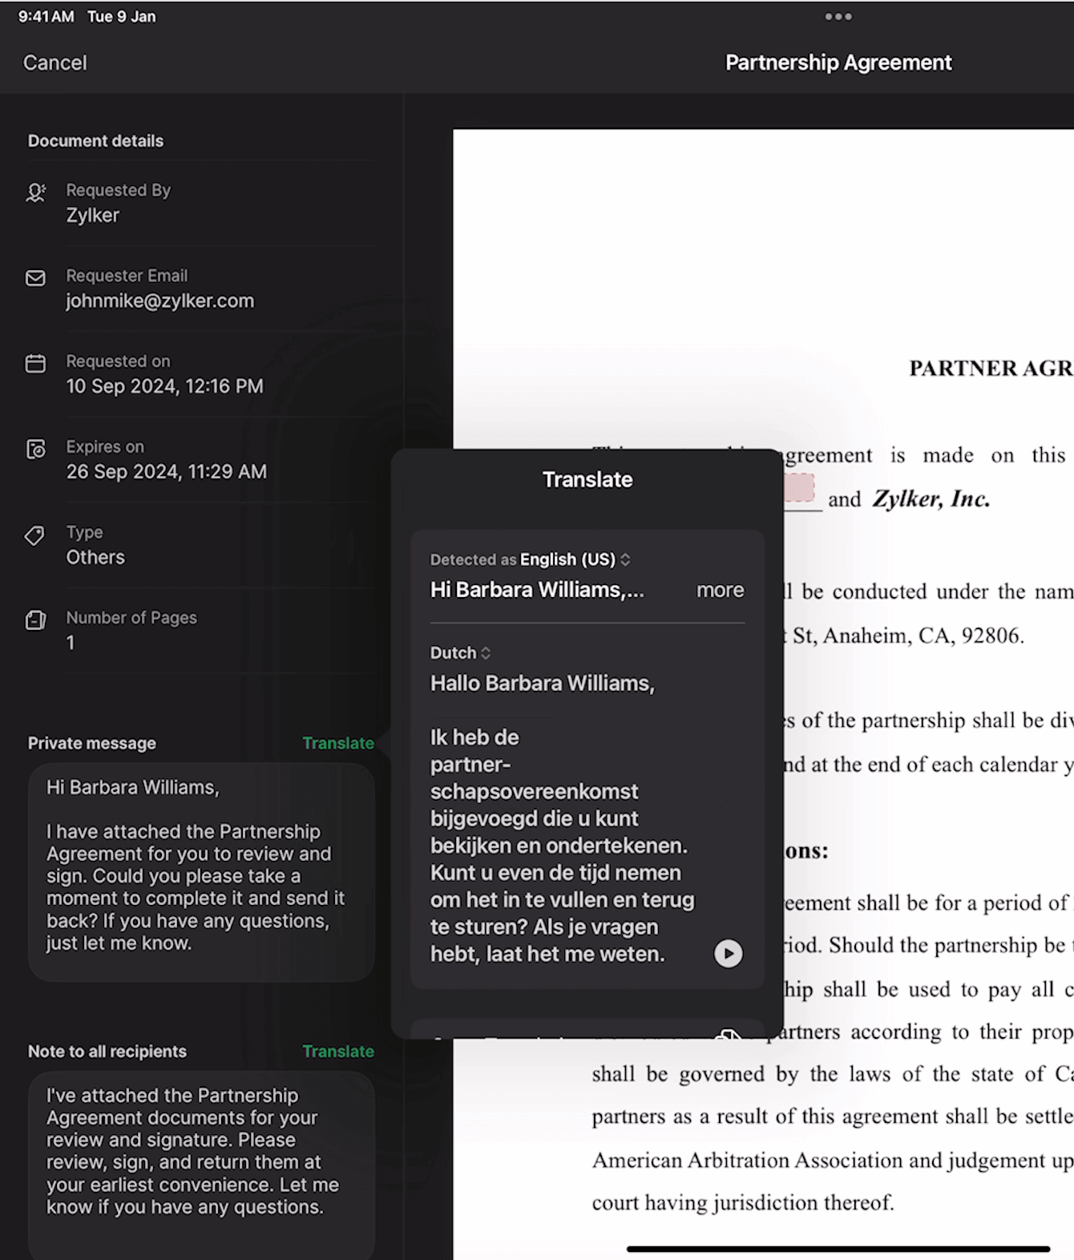Screen dimensions: 1074x1260
Task: Click the Partnership Agreement title
Action: (838, 63)
